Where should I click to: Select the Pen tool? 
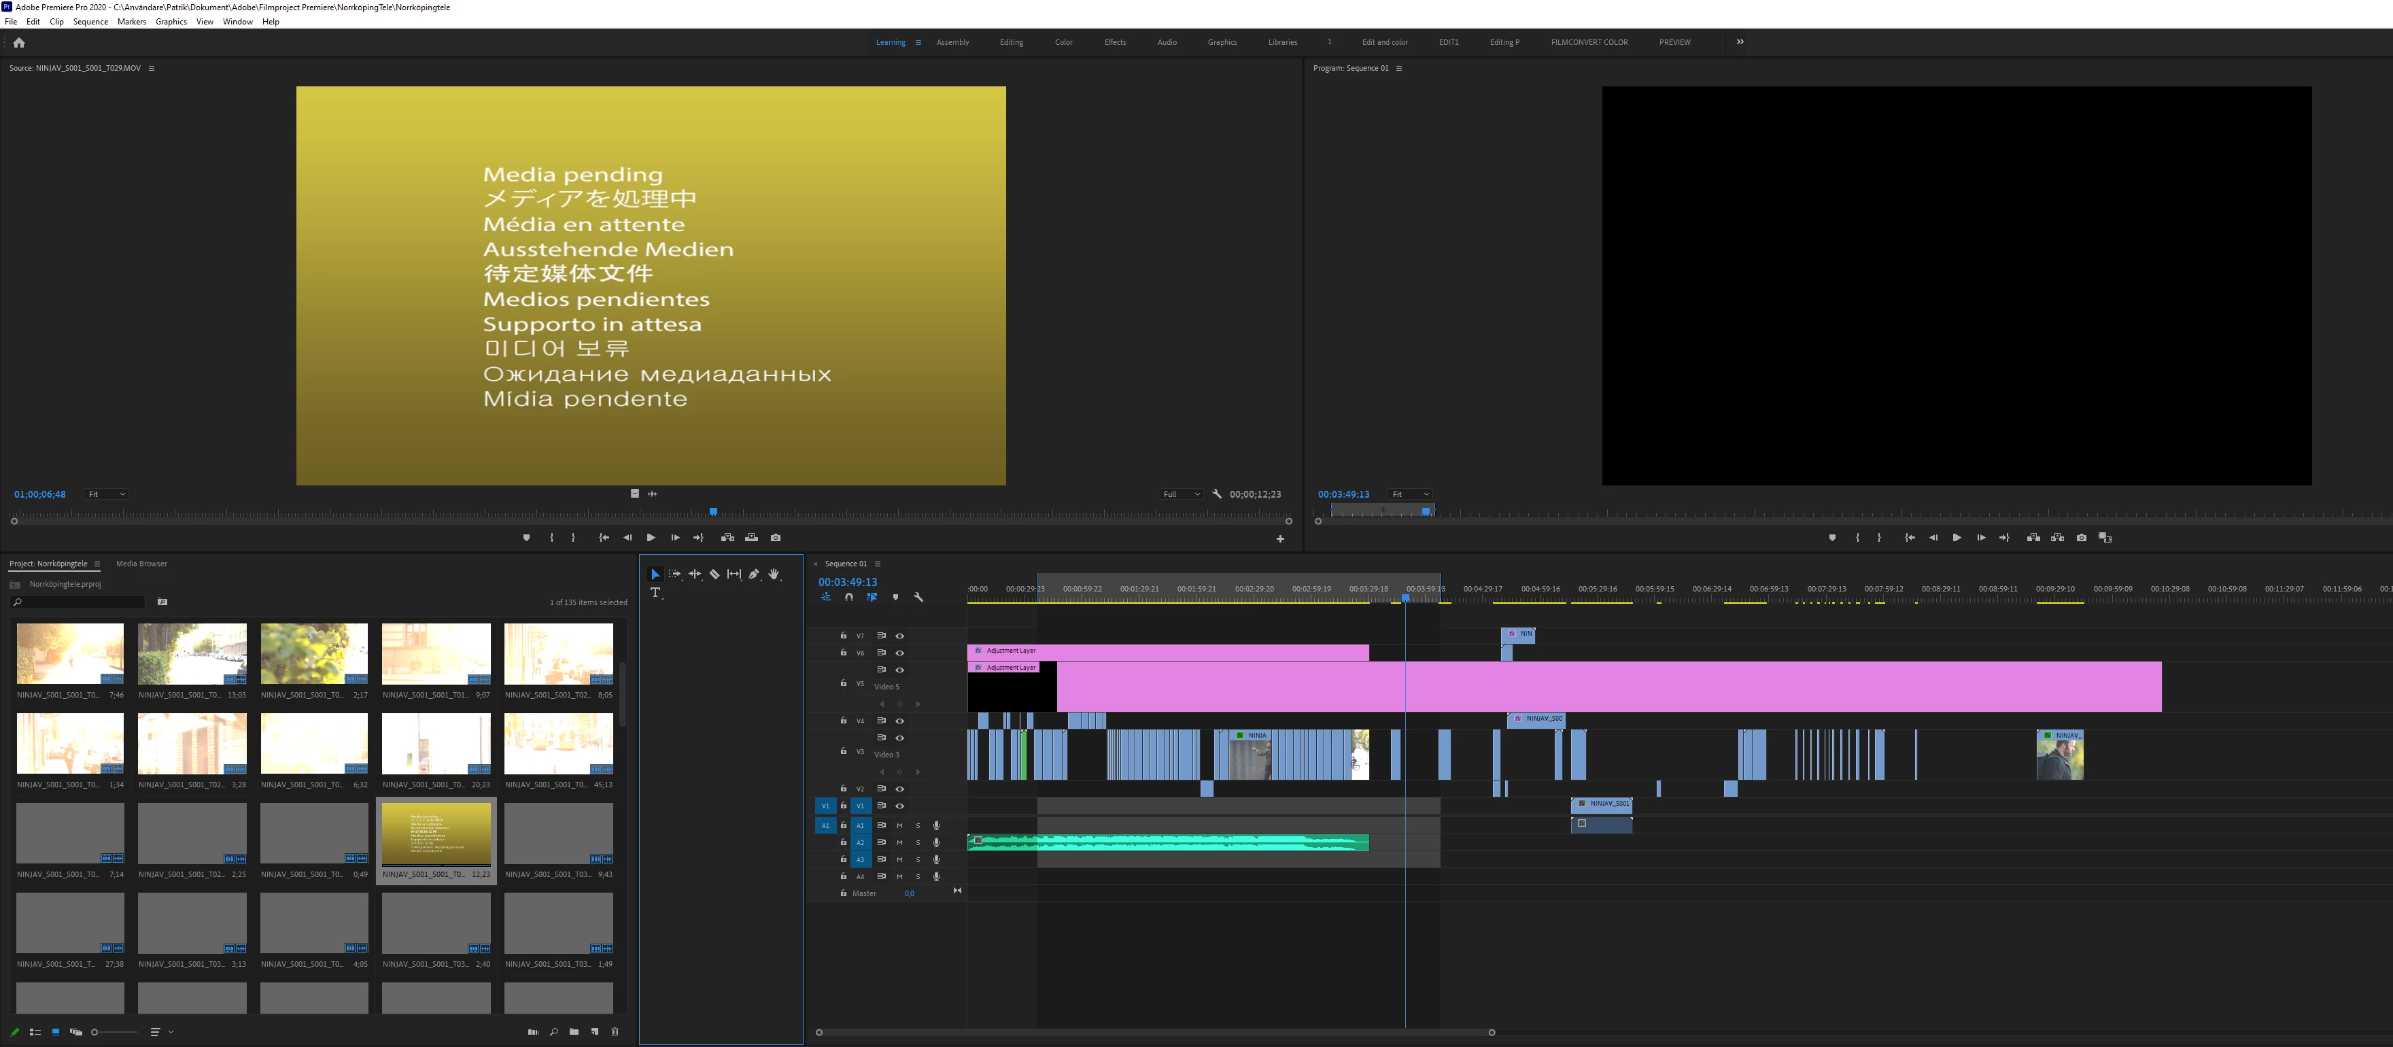point(753,574)
